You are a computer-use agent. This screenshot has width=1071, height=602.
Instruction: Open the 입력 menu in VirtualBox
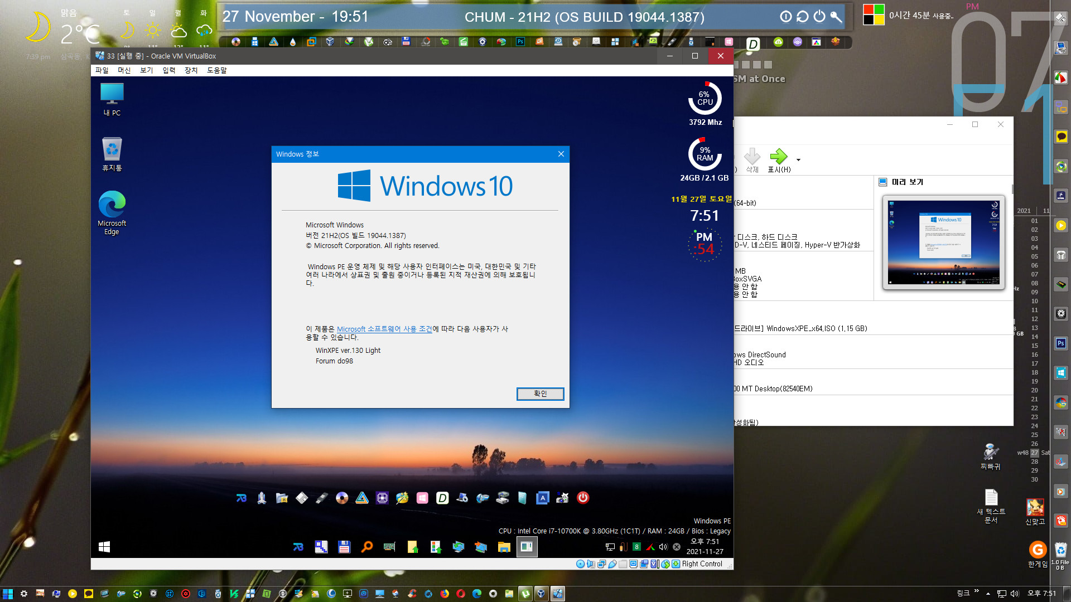pyautogui.click(x=168, y=70)
